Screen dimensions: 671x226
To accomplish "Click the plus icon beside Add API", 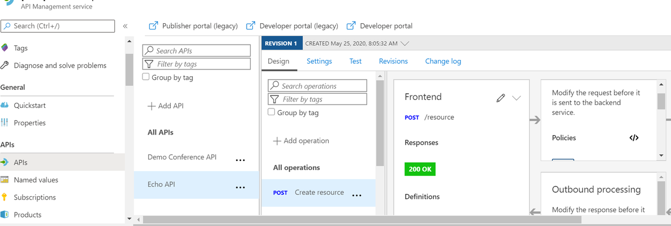I will (x=151, y=106).
